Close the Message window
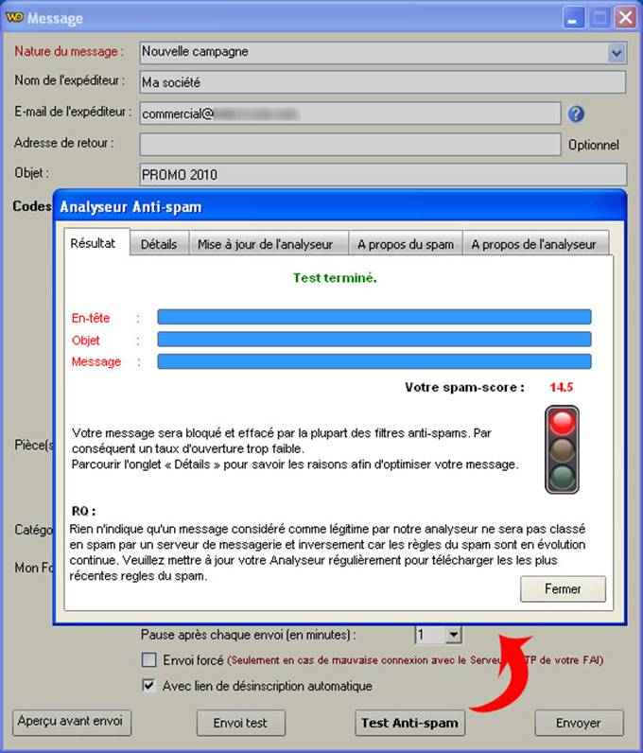This screenshot has height=753, width=643. (x=626, y=18)
